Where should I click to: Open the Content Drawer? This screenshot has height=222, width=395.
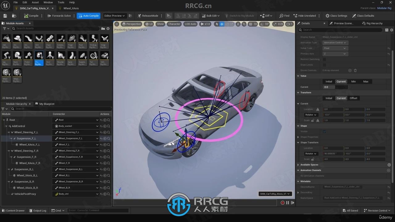click(13, 211)
